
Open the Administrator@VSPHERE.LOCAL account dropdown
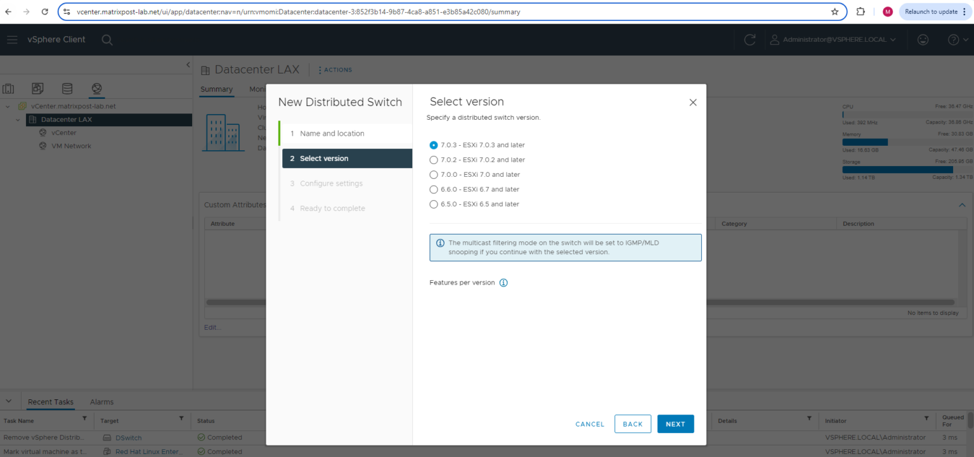click(834, 39)
